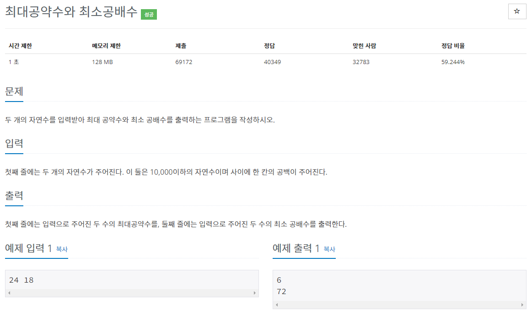Screen dimensions: 532x311
Task: Select the 예제 출력 1 tab label
Action: pos(297,249)
